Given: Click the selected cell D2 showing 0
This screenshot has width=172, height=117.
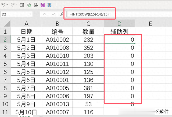Looking at the screenshot, I should tap(119, 39).
